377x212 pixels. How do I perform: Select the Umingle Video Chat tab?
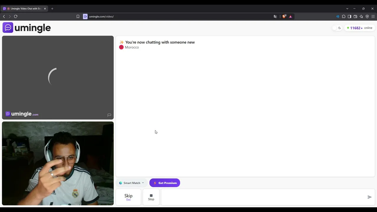click(x=24, y=9)
